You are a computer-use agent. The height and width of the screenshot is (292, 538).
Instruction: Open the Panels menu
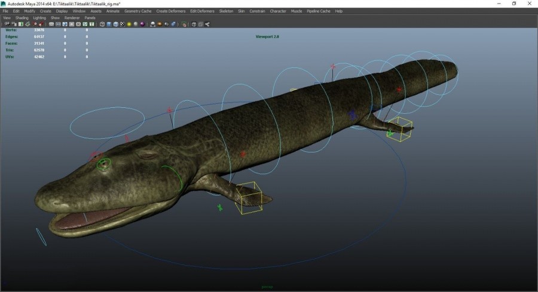point(90,18)
